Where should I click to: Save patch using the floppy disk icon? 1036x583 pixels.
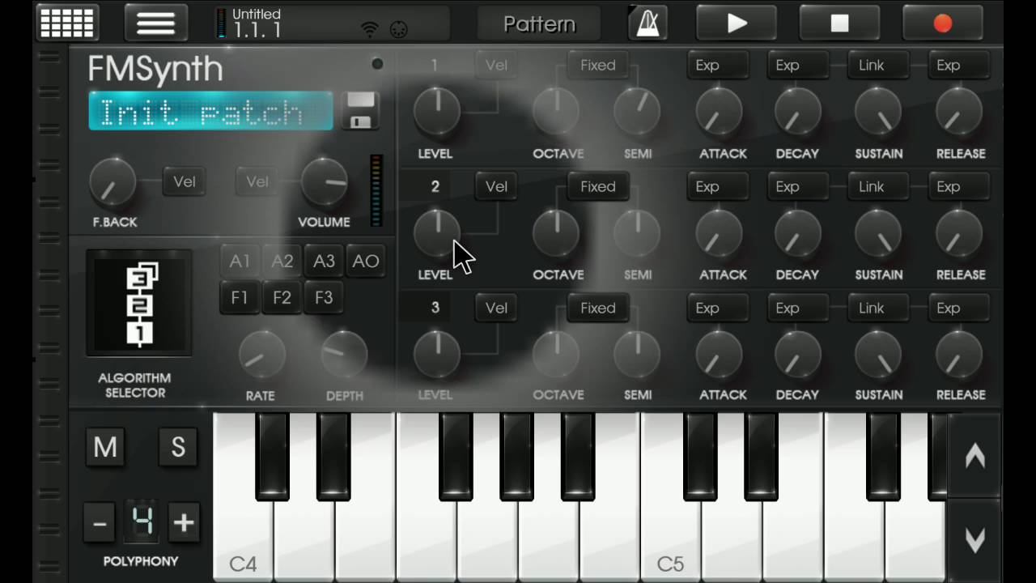[x=360, y=111]
